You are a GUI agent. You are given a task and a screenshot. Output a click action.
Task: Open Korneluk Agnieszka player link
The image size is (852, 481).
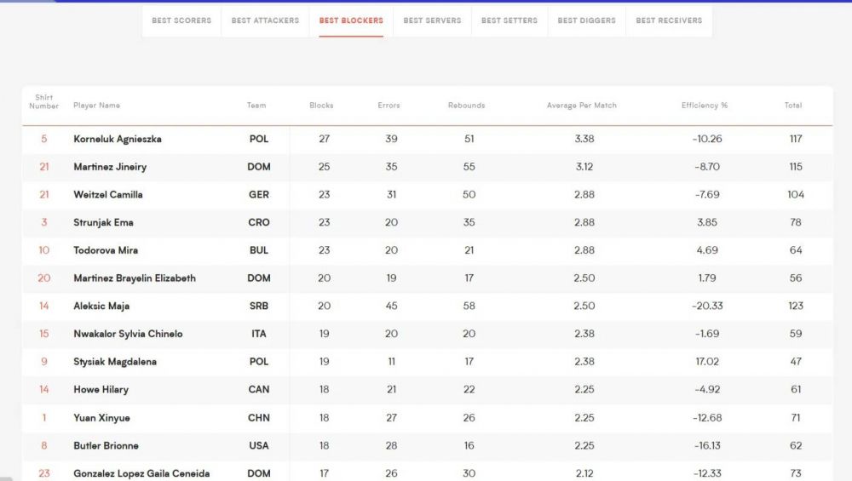(x=118, y=139)
